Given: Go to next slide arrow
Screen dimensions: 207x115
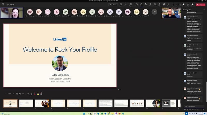Looking at the screenshot, I should point(13,94).
